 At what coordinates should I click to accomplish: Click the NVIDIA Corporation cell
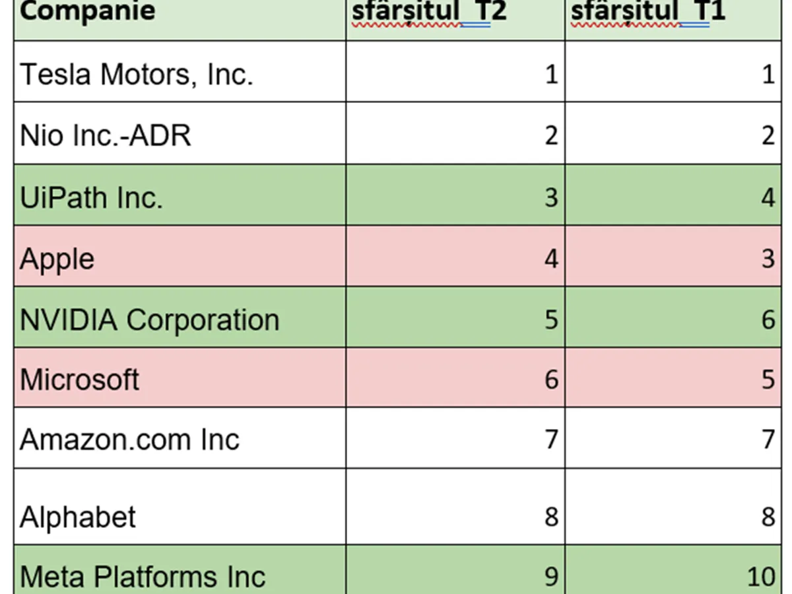pyautogui.click(x=180, y=318)
